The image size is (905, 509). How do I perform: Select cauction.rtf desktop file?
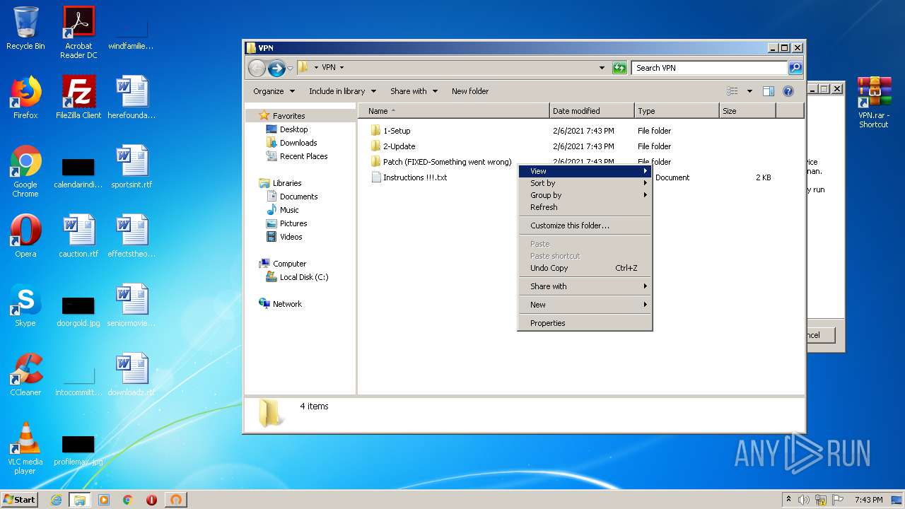coord(78,236)
